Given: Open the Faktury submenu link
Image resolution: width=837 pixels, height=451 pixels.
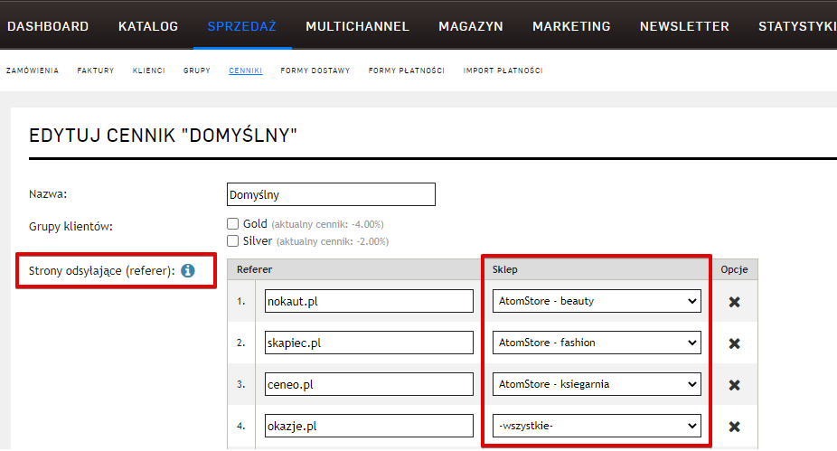Looking at the screenshot, I should (x=96, y=70).
